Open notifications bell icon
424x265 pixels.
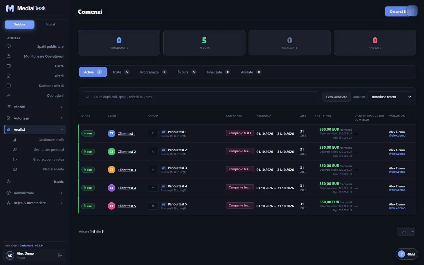[x=412, y=11]
